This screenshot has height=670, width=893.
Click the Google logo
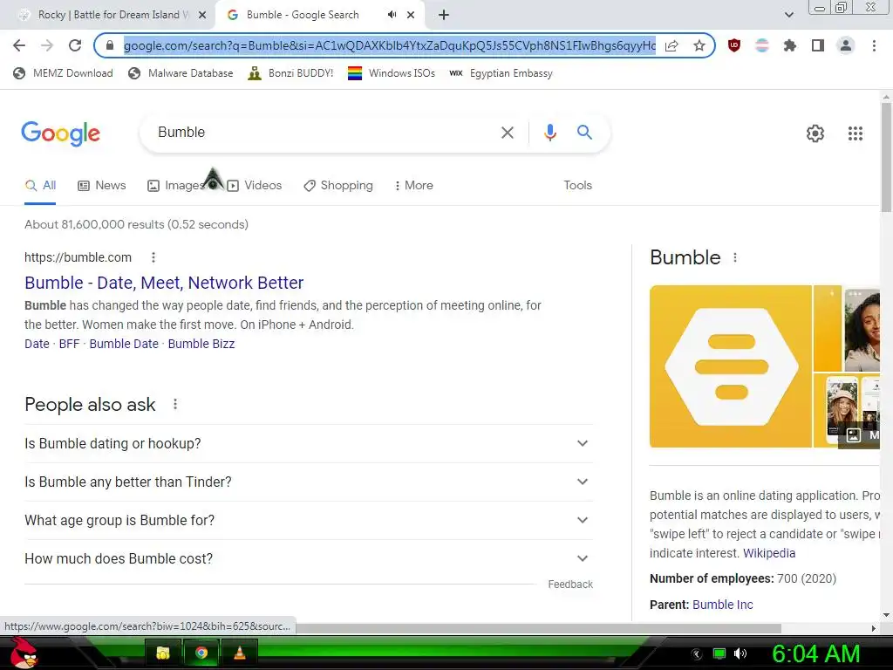tap(60, 133)
